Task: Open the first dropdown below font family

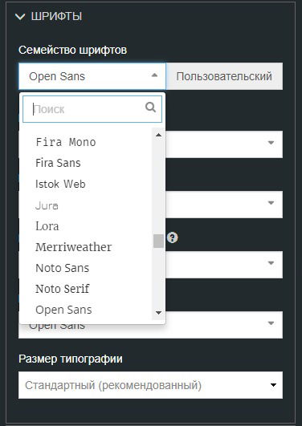Action: pos(224,144)
